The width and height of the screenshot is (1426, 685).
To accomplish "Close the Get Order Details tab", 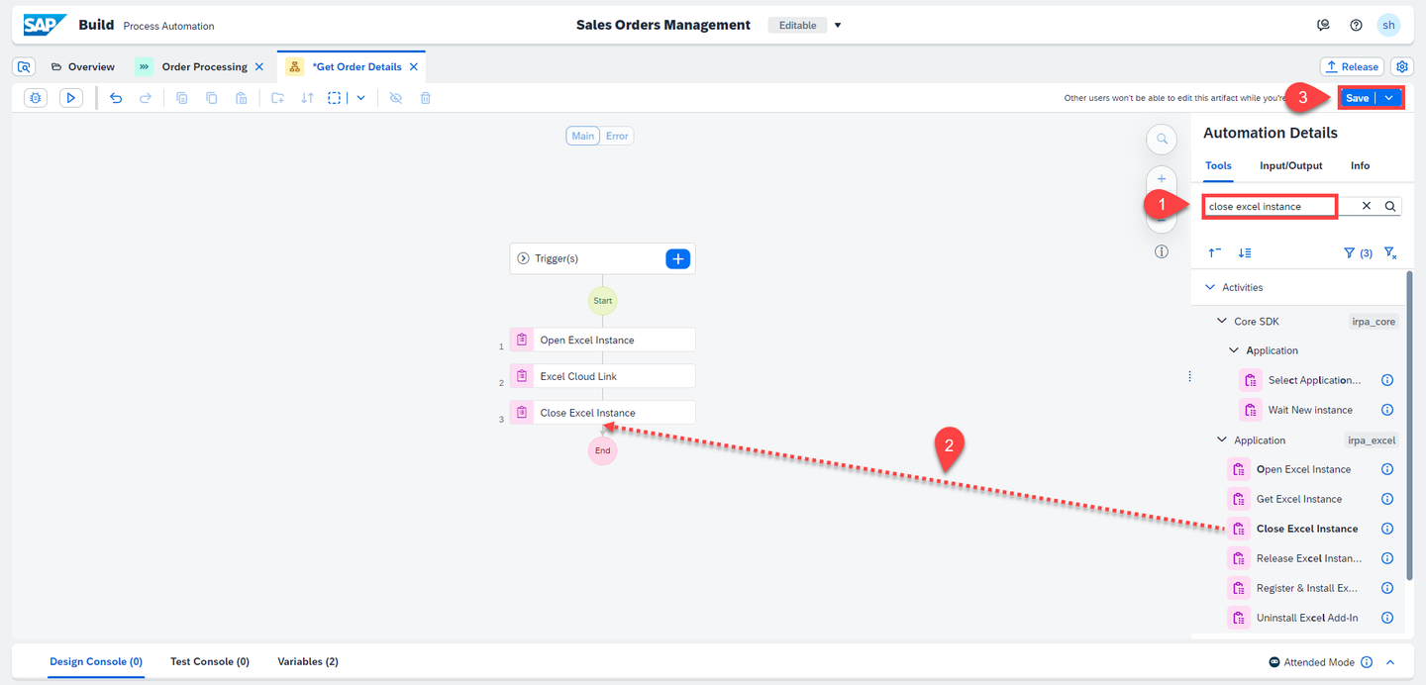I will [x=414, y=66].
